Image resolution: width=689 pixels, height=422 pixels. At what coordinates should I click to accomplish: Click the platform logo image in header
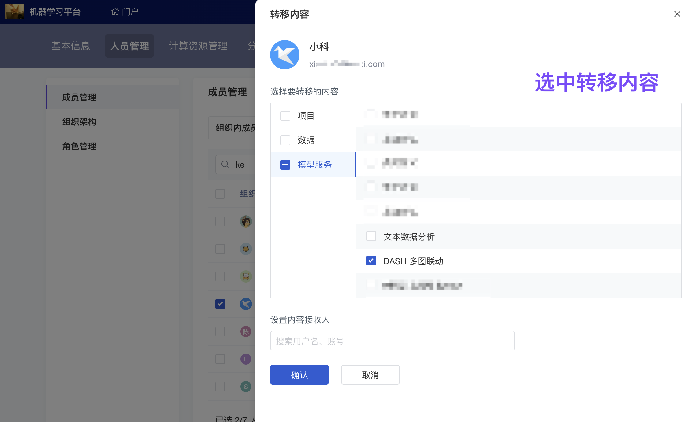click(x=15, y=12)
